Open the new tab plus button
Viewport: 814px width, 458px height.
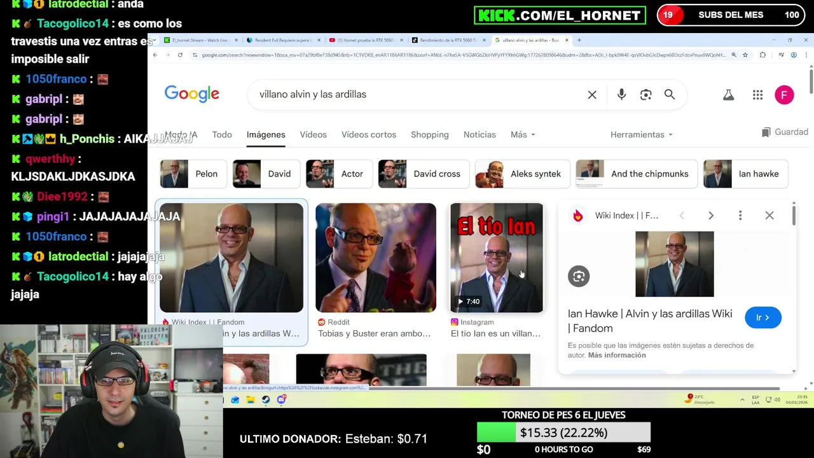tap(579, 40)
